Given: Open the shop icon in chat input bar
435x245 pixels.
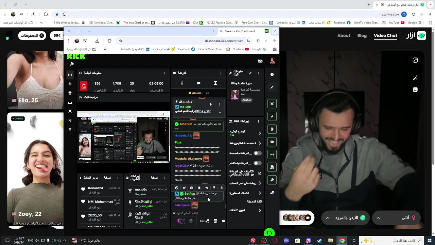Looking at the screenshot, I should [215, 221].
